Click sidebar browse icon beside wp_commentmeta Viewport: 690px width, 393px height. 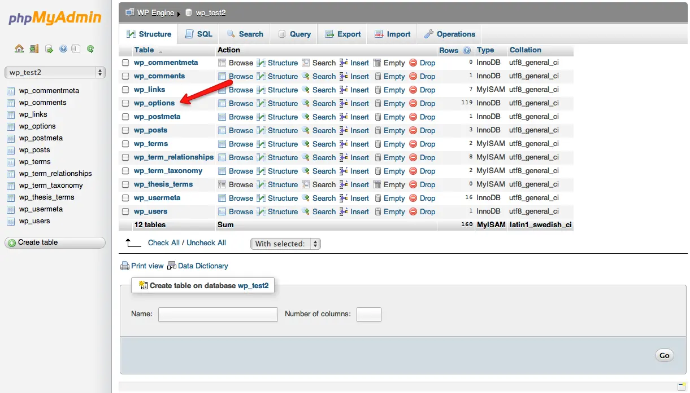point(10,91)
